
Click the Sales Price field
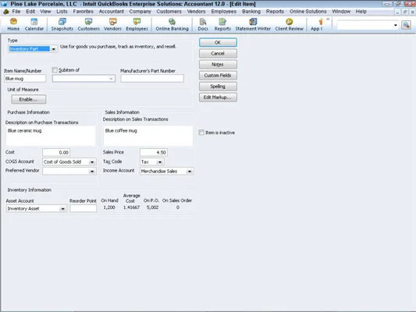point(154,152)
